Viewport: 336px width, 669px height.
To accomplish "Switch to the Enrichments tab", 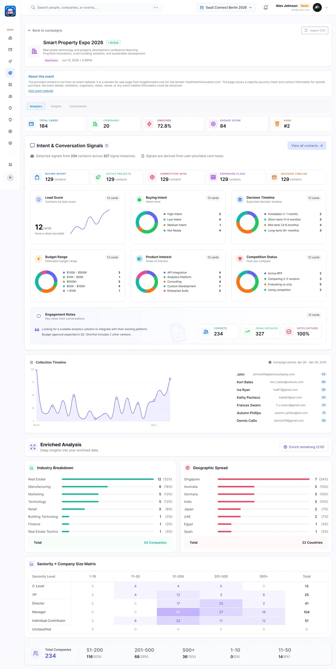I will 78,106.
